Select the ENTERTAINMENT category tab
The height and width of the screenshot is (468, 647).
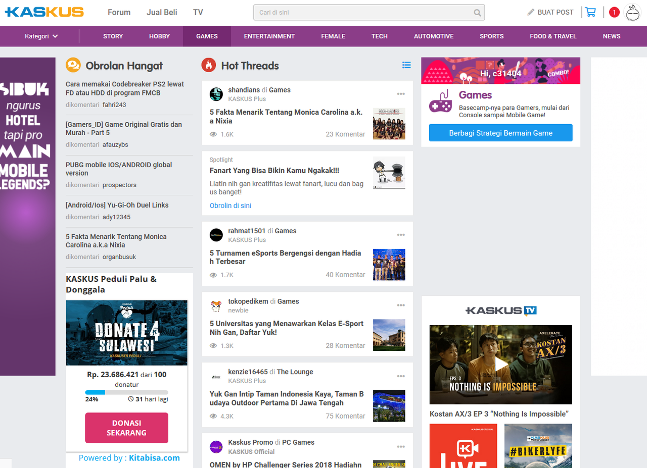[269, 36]
